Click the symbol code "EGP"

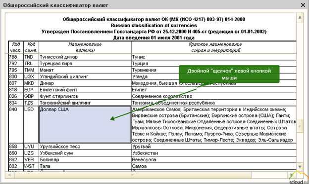click(x=29, y=90)
